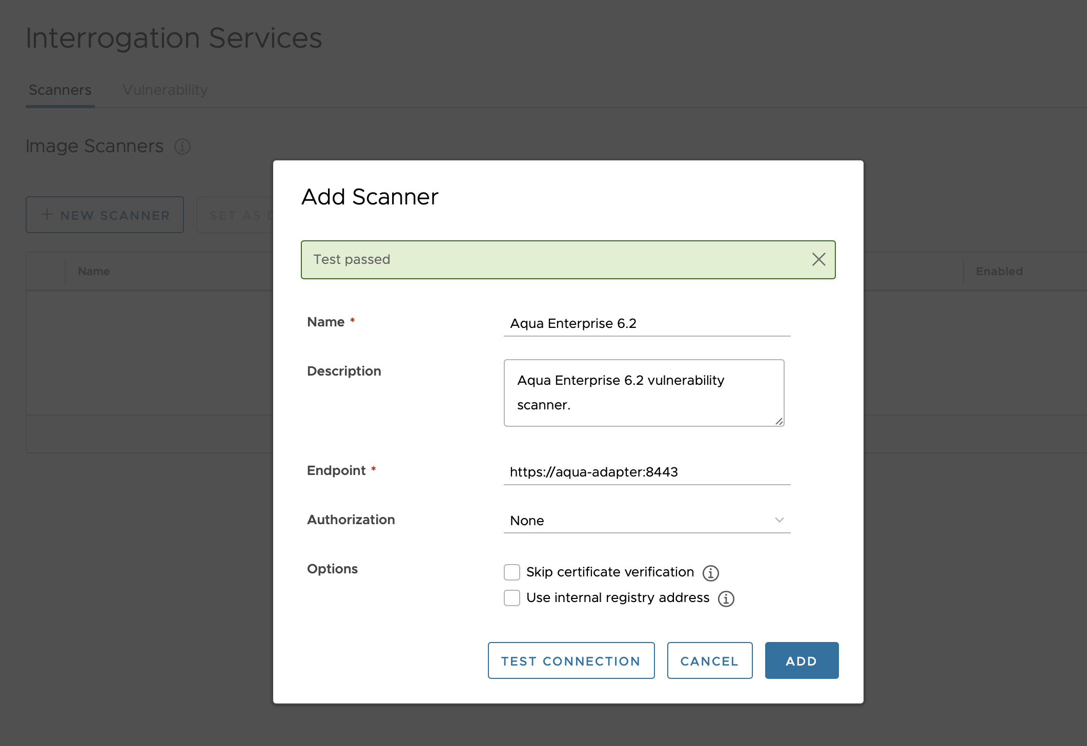
Task: Click the Enabled column header
Action: [x=999, y=272]
